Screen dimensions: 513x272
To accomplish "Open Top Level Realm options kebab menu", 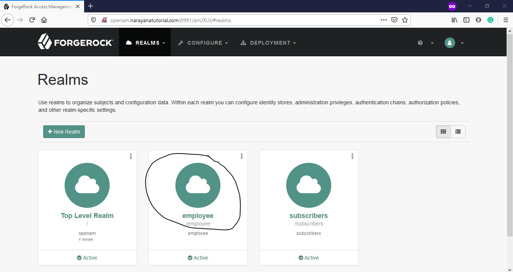I will (x=131, y=156).
